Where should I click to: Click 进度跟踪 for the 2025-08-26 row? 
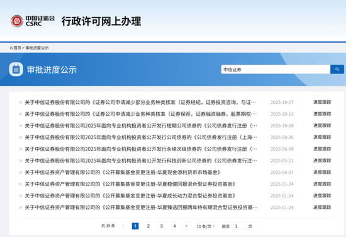point(322,137)
